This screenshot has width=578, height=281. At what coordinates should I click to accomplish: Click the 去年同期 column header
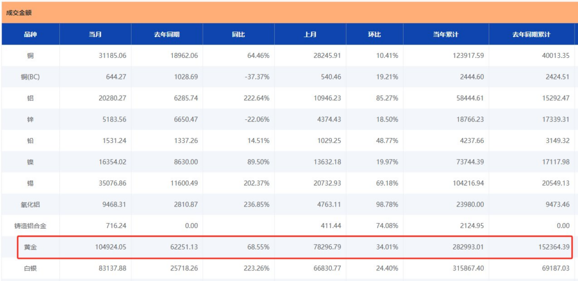click(x=167, y=34)
